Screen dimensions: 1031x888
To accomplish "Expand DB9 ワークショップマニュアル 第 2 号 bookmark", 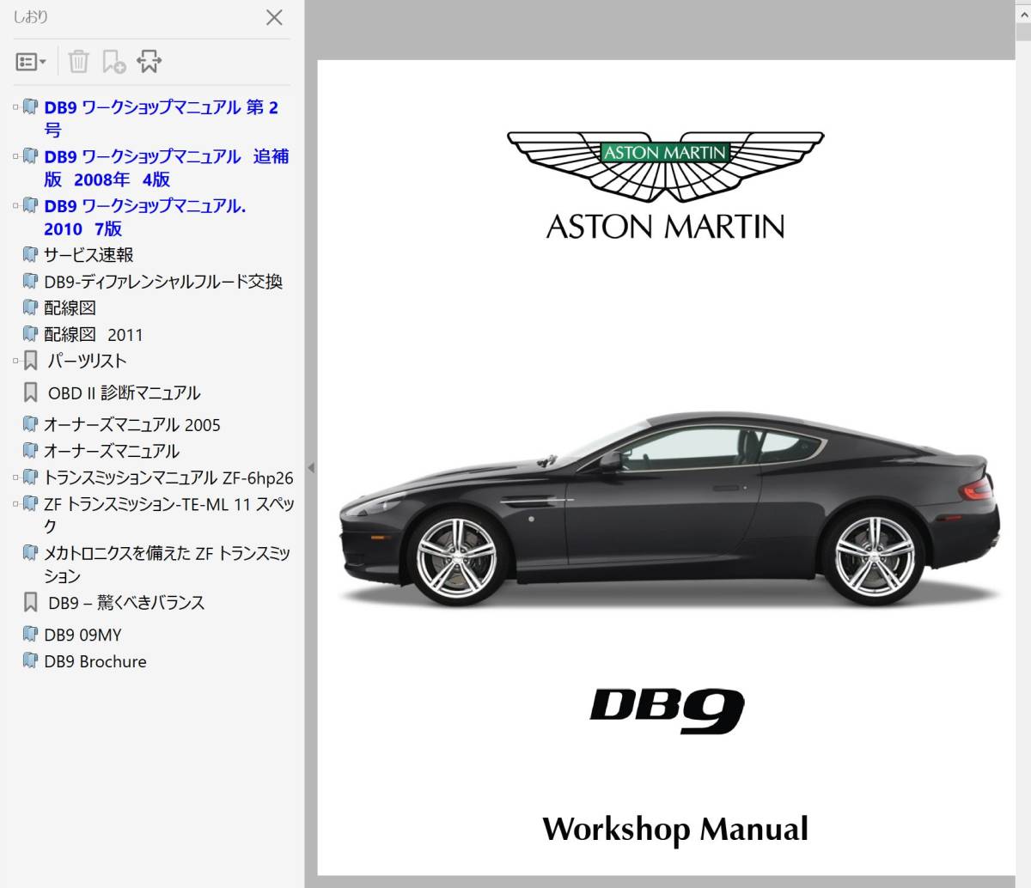I will click(x=15, y=107).
